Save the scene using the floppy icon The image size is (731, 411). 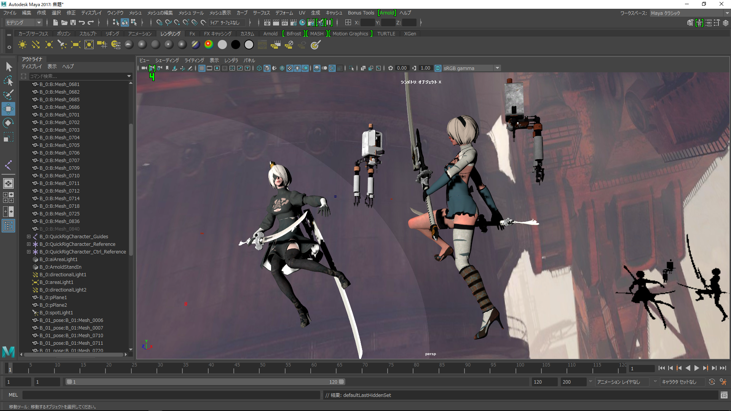coord(73,23)
